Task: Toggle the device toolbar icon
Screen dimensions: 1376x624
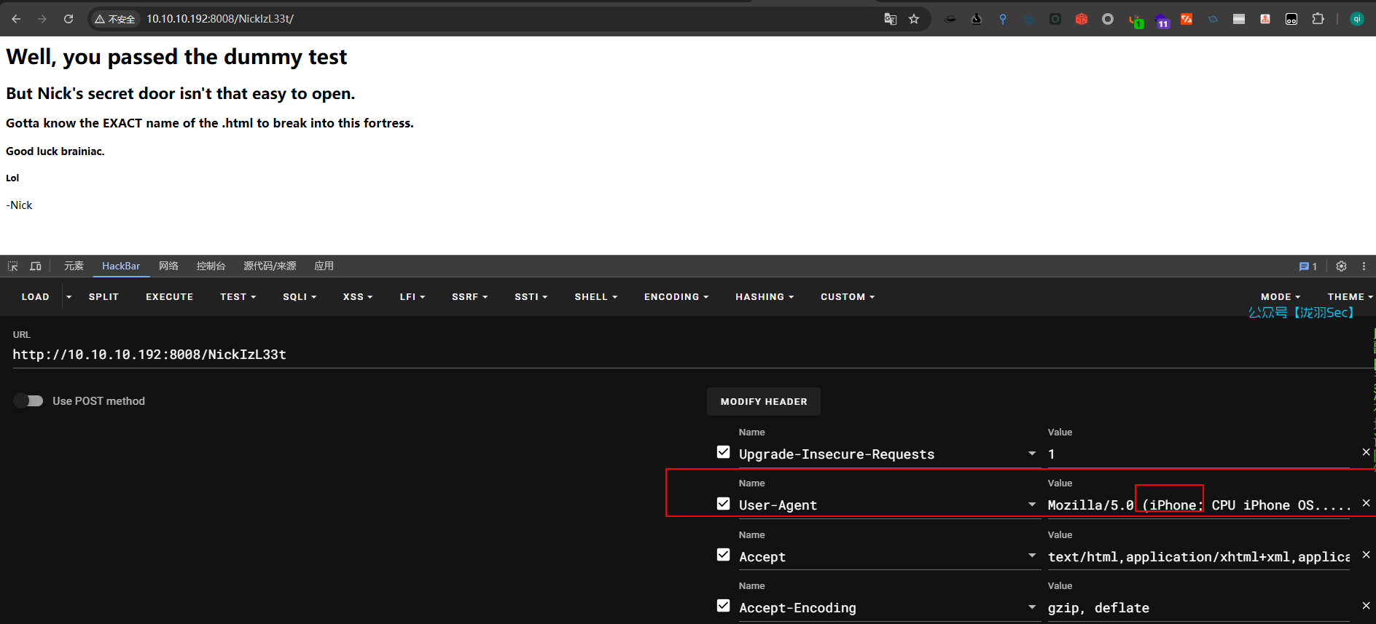Action: click(x=35, y=266)
